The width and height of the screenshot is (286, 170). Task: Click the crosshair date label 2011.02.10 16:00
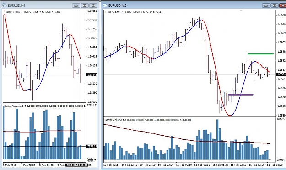pos(77,165)
